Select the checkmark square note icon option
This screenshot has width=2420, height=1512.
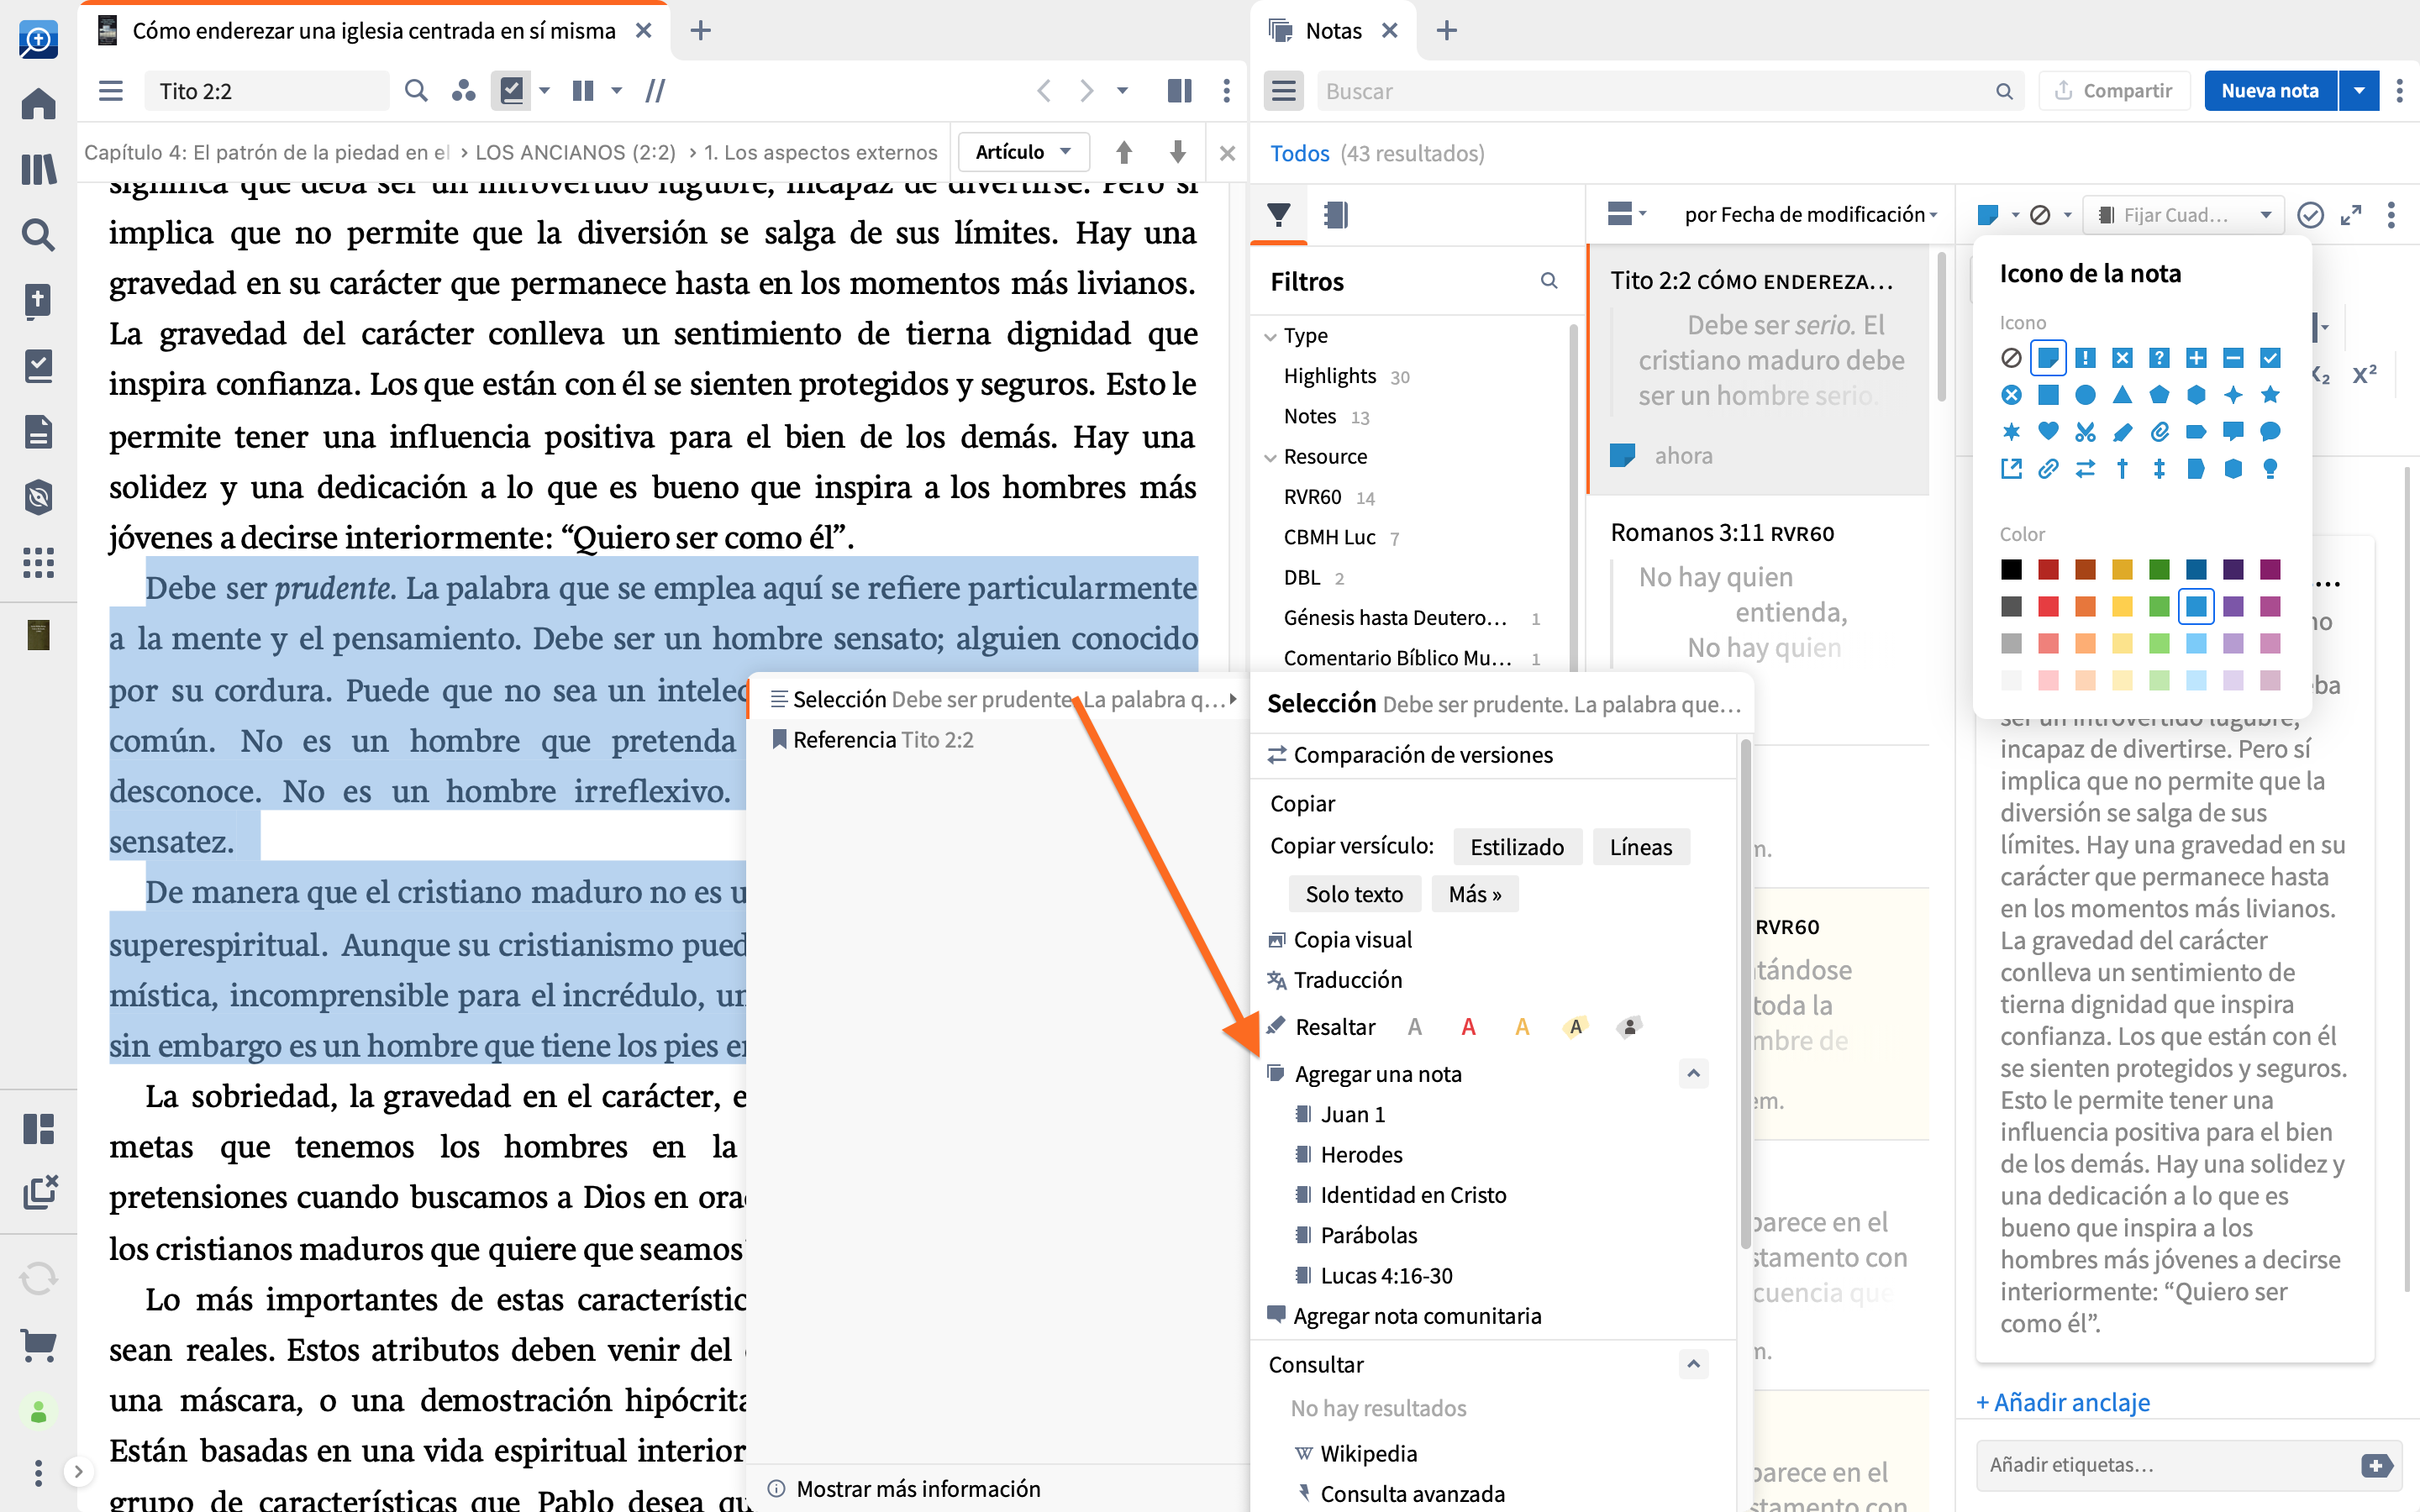point(2270,358)
